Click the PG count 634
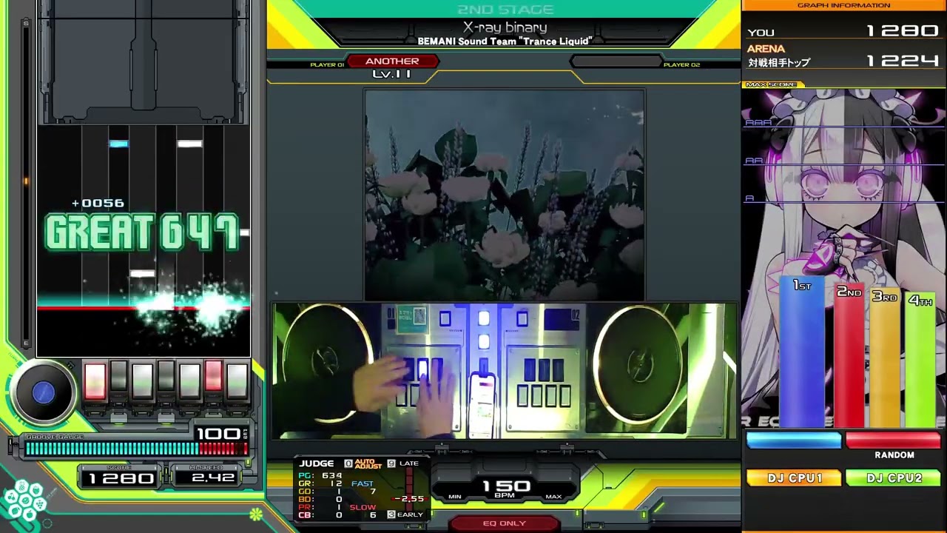 (332, 475)
